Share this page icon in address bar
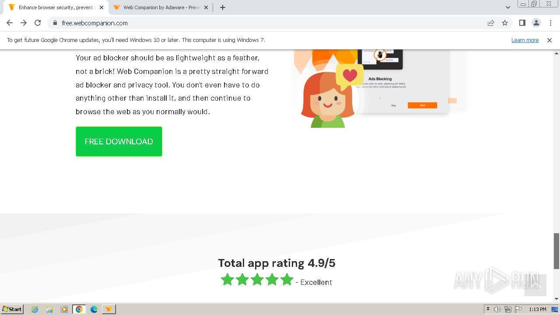 491,23
